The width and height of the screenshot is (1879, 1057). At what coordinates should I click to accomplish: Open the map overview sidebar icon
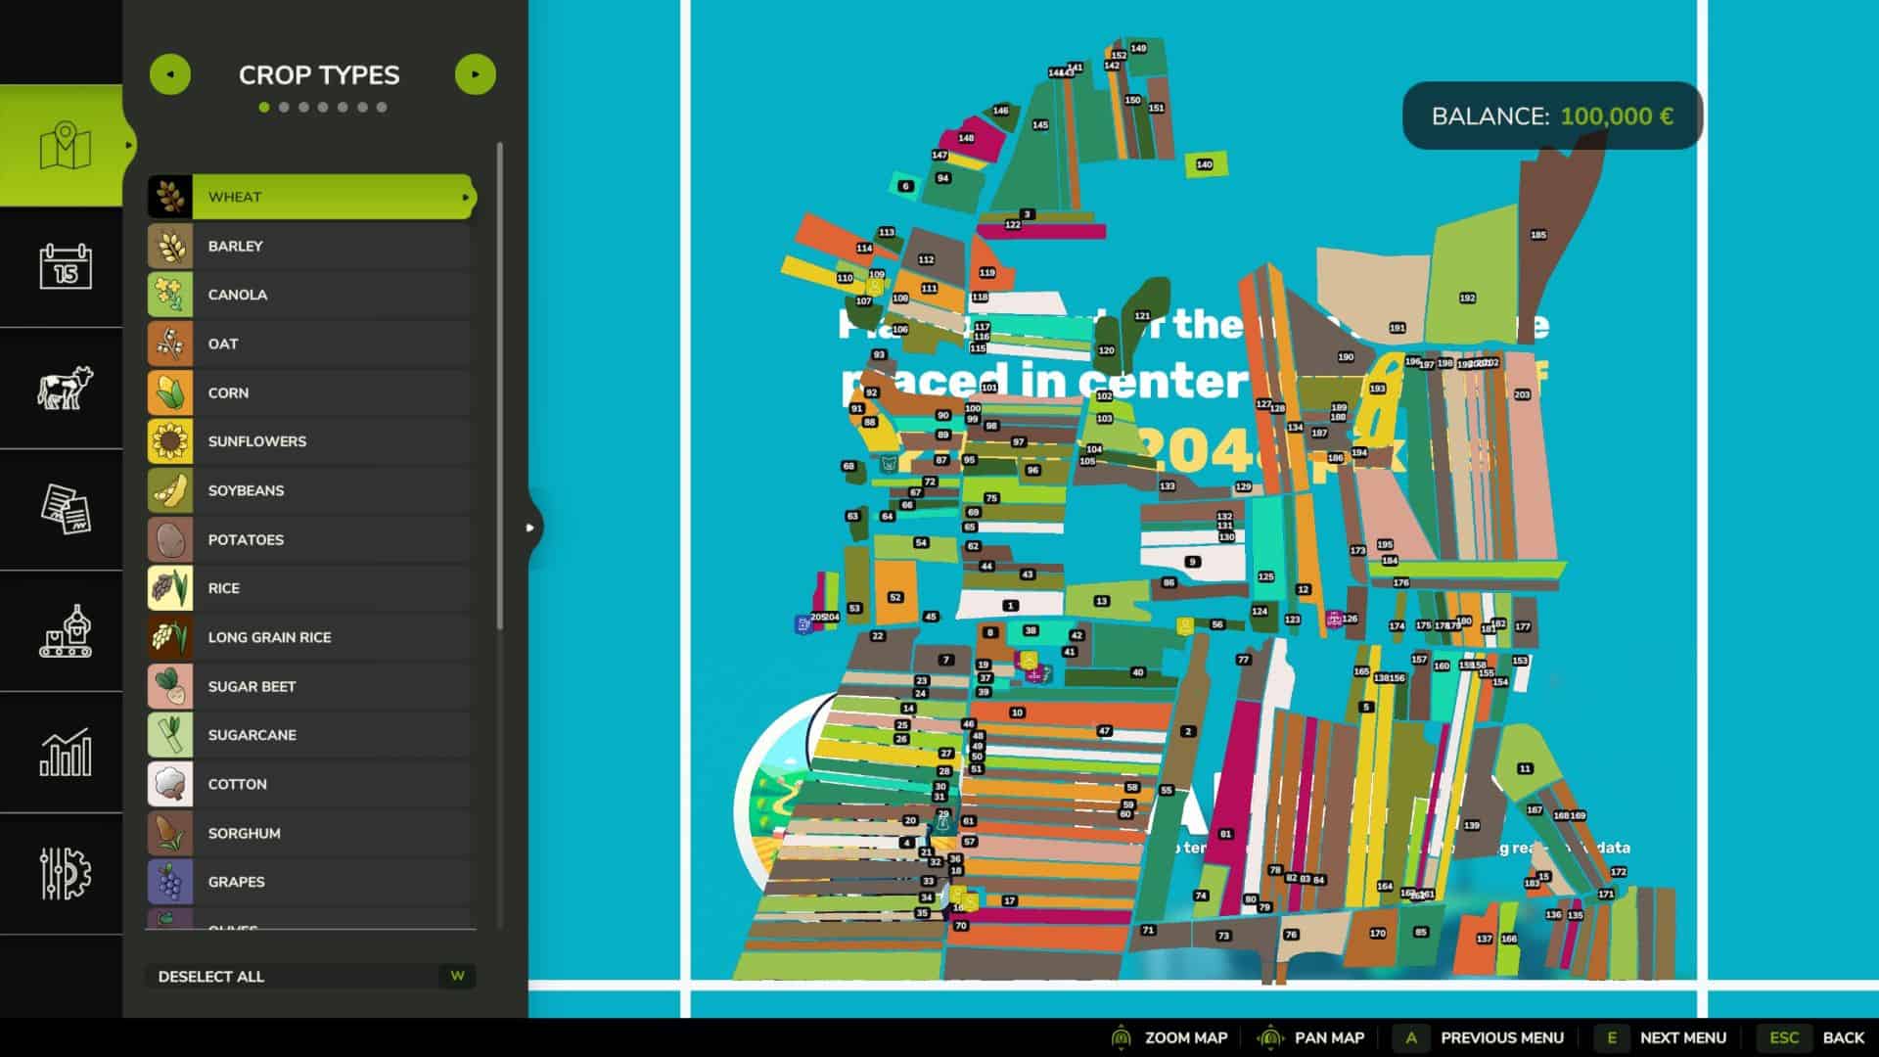(x=65, y=146)
